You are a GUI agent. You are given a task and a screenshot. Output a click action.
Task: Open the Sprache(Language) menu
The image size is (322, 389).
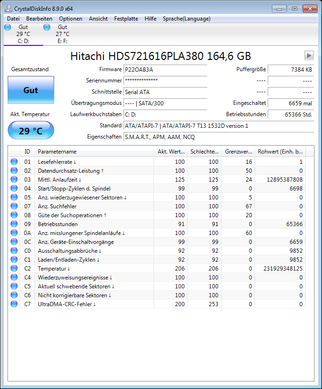[x=187, y=19]
